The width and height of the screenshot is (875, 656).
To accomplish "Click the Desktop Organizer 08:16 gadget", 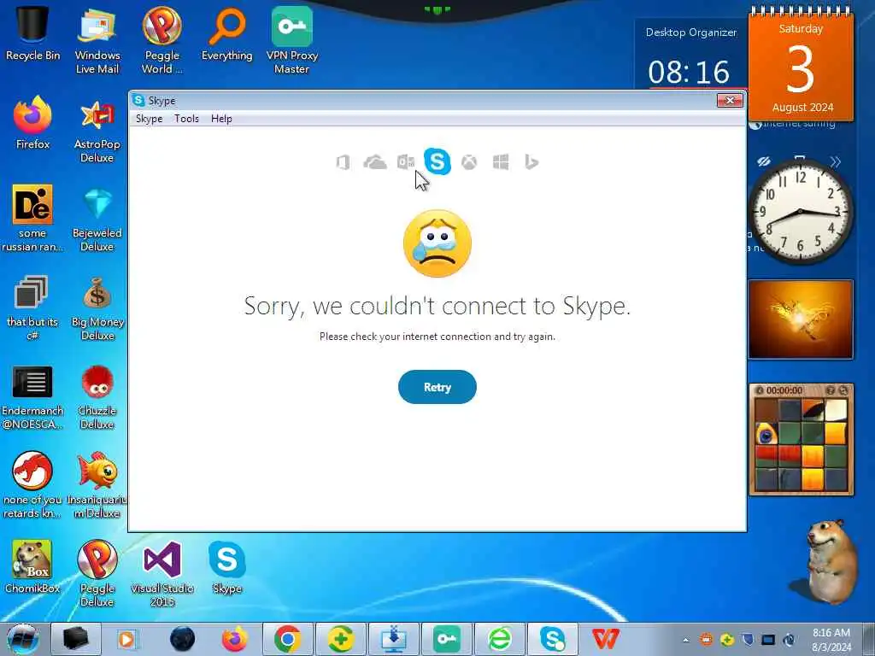I will 690,56.
